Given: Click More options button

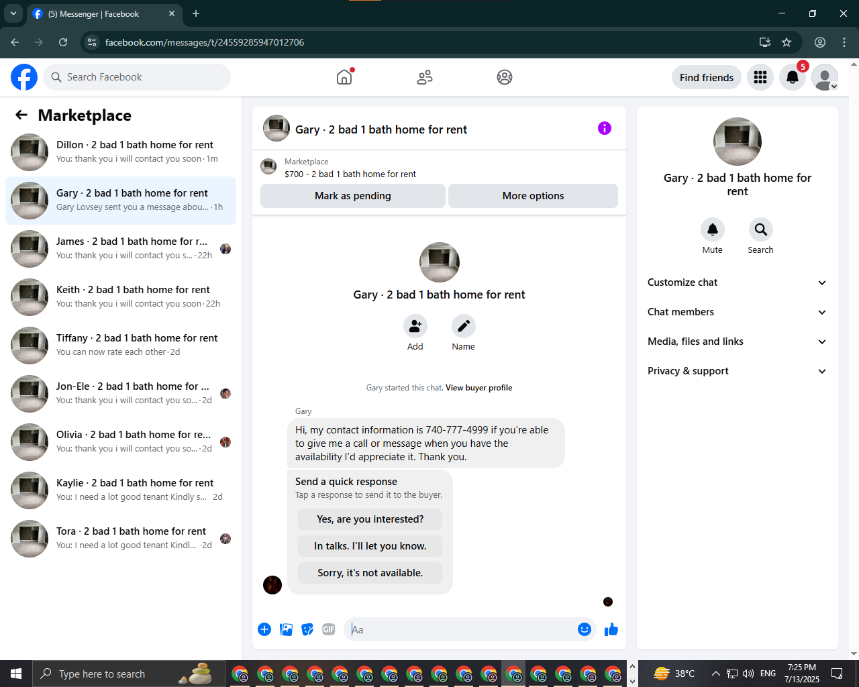Looking at the screenshot, I should tap(533, 196).
